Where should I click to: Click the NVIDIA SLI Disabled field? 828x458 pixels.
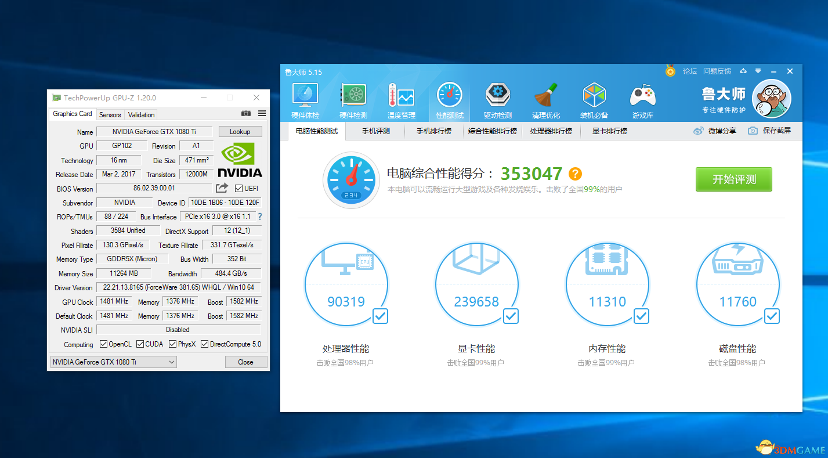coord(179,330)
